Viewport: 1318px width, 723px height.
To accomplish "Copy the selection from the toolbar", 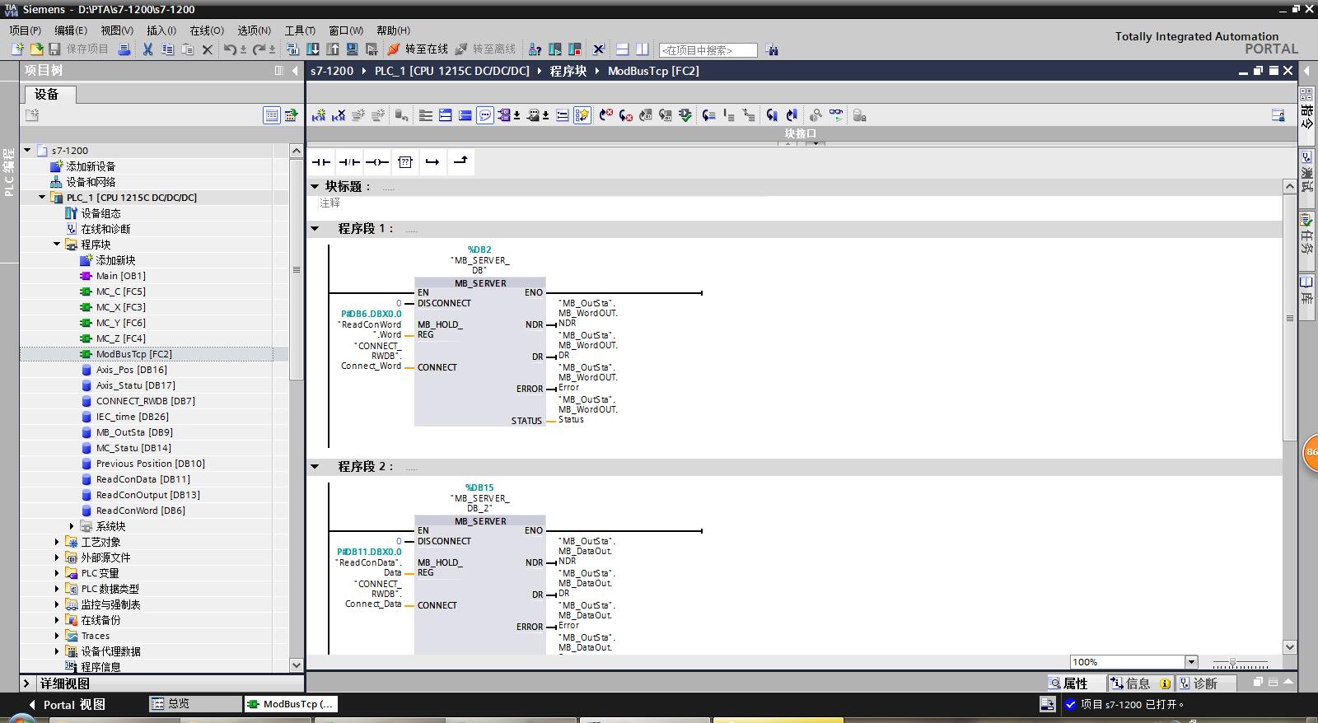I will [168, 49].
